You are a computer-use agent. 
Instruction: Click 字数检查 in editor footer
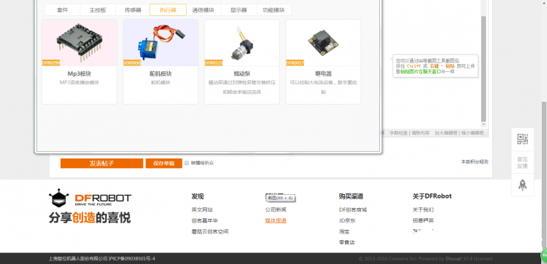coord(399,133)
